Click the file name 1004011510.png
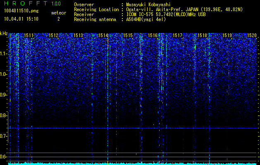Viewport: 260px width, 165px height. 21,11
